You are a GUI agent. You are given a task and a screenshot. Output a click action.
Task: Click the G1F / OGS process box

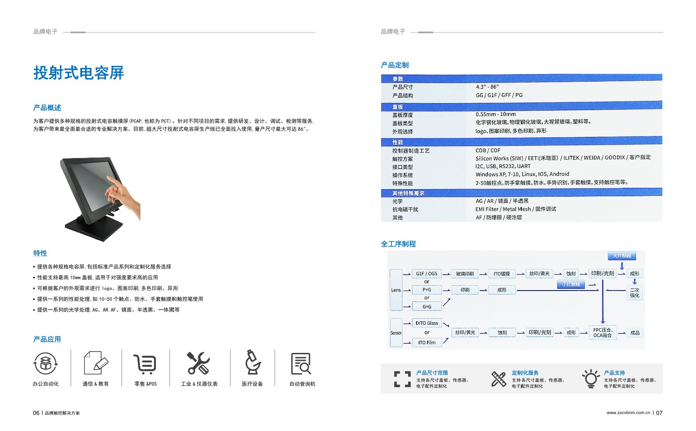click(x=427, y=273)
